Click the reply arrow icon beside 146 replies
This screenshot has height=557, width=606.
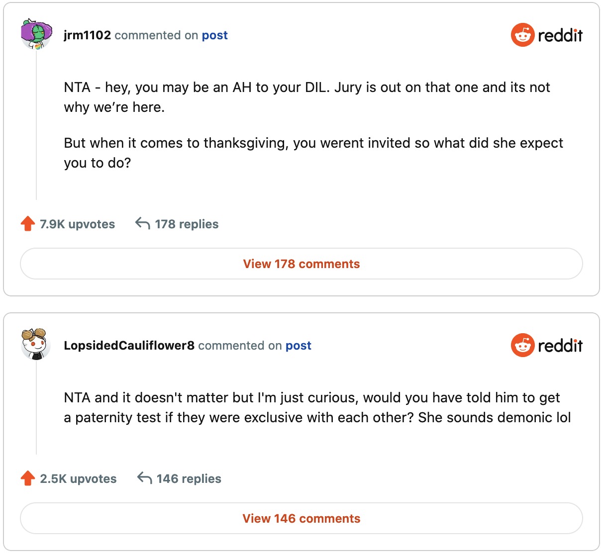(145, 478)
